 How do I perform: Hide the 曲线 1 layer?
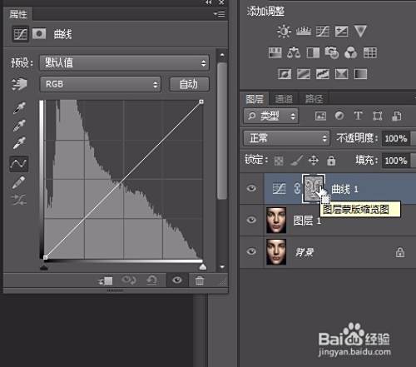pos(251,189)
